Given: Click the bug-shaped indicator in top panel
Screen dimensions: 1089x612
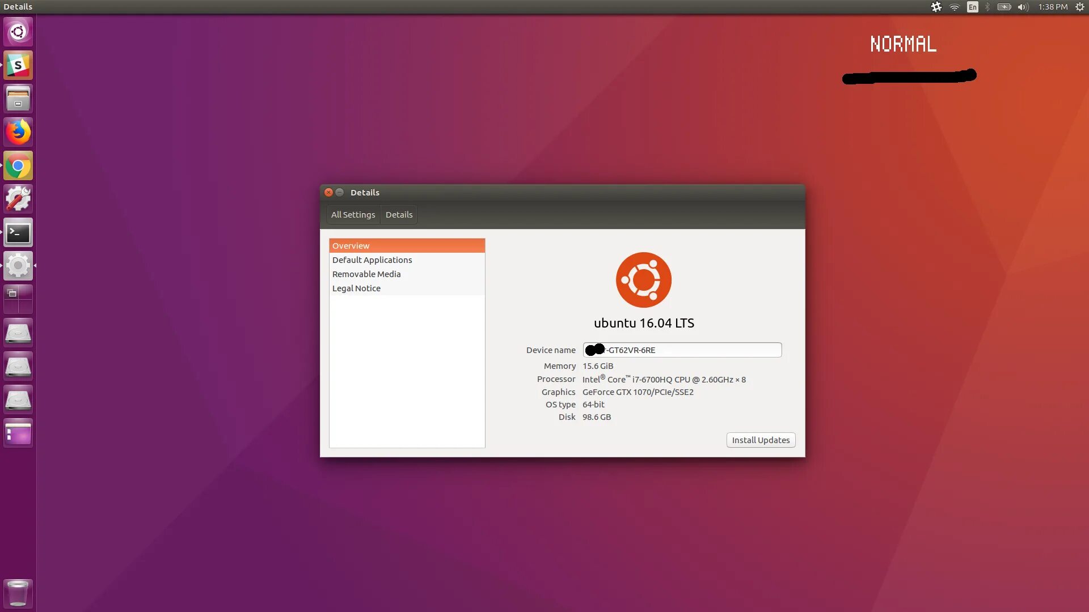Looking at the screenshot, I should coord(936,7).
